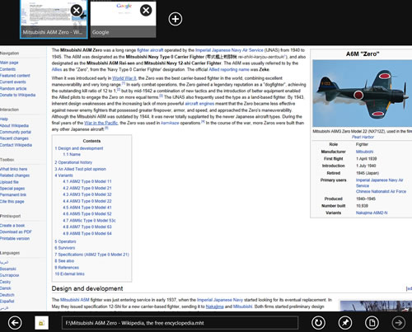Jump to '1 Design and development' in Contents
Screen dimensions: 412x332
point(79,148)
